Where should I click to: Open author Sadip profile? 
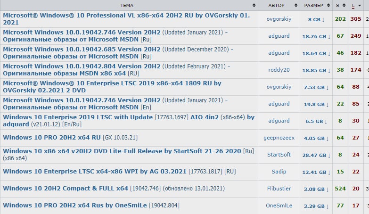(x=279, y=172)
